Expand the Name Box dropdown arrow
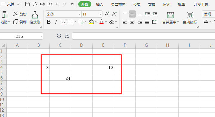This screenshot has width=215, height=117. 42,36
